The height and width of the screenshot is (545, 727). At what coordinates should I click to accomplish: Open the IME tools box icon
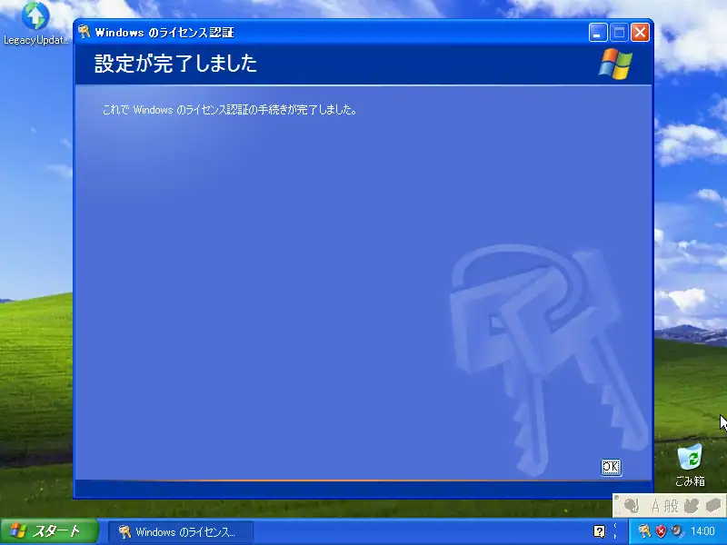tap(713, 506)
